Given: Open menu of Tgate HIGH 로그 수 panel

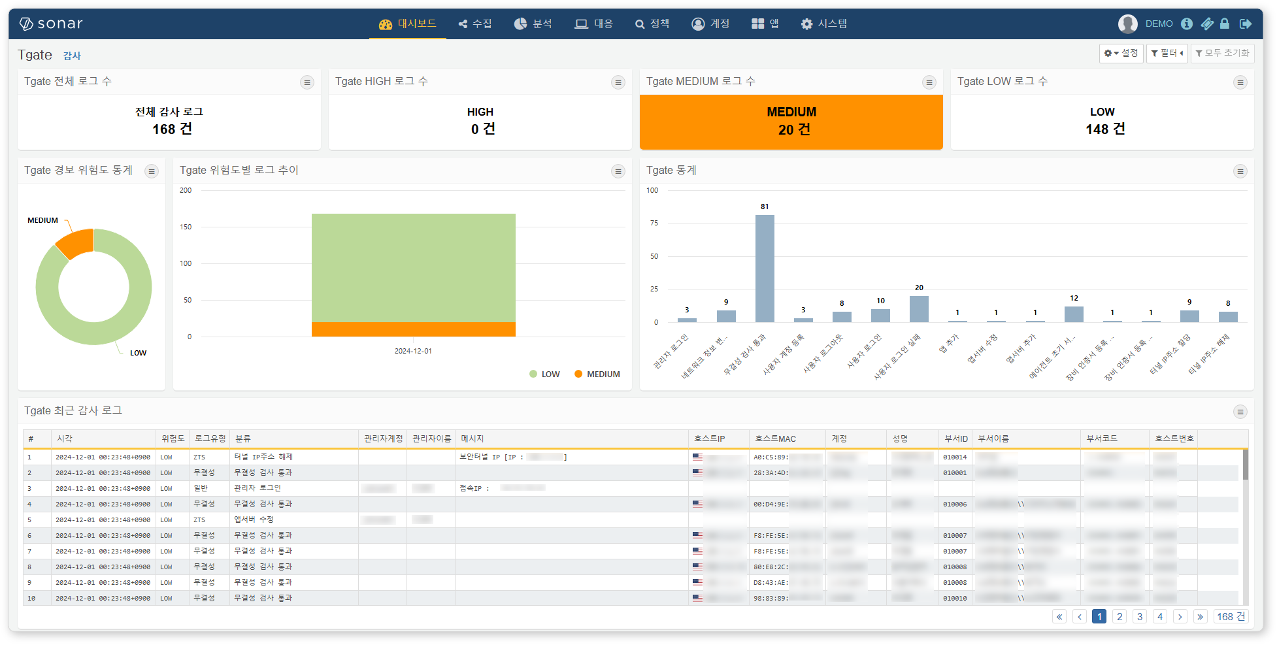Looking at the screenshot, I should tap(618, 82).
